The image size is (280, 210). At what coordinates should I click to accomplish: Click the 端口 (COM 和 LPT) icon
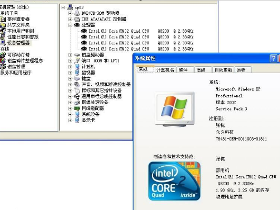(77, 61)
